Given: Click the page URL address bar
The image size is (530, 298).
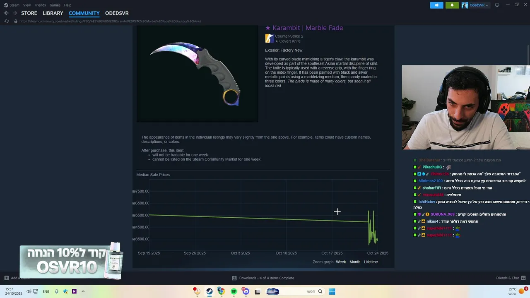Looking at the screenshot, I should coord(110,21).
